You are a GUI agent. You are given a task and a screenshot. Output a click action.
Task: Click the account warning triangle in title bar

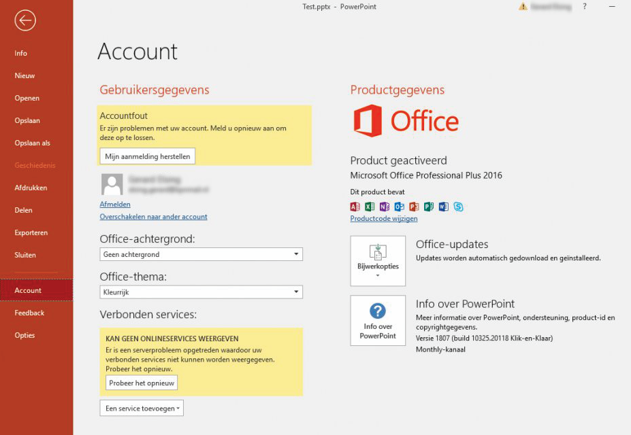(523, 7)
